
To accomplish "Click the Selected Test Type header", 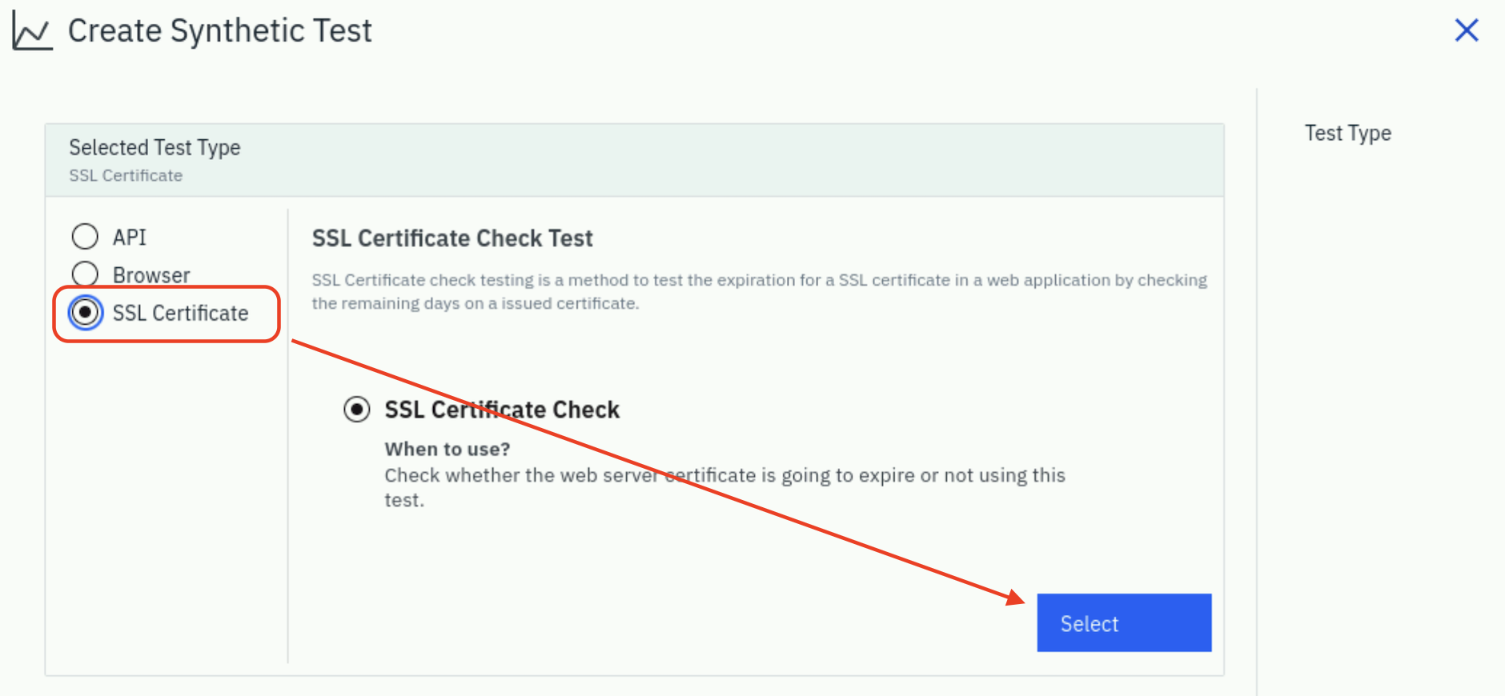I will 155,147.
